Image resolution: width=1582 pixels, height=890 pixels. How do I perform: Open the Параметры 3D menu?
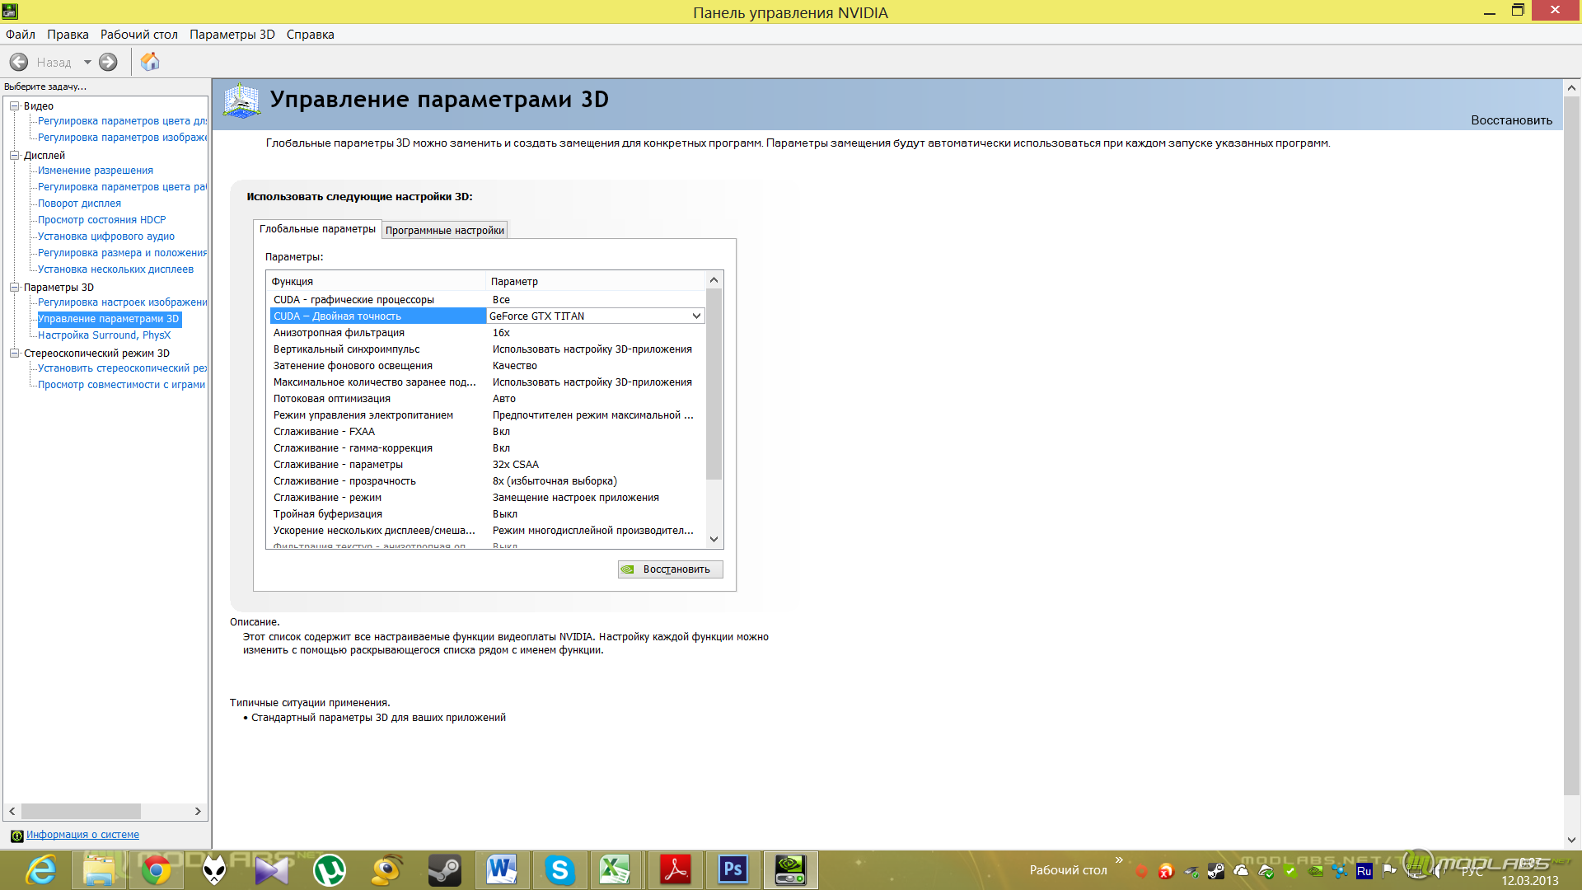pos(232,35)
